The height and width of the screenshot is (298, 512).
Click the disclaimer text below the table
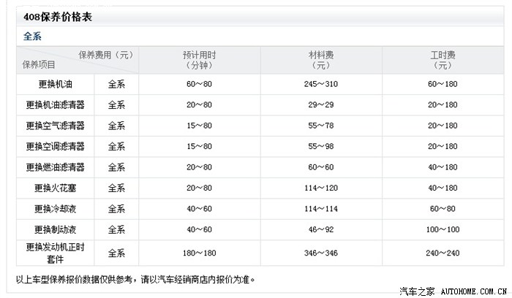point(135,280)
